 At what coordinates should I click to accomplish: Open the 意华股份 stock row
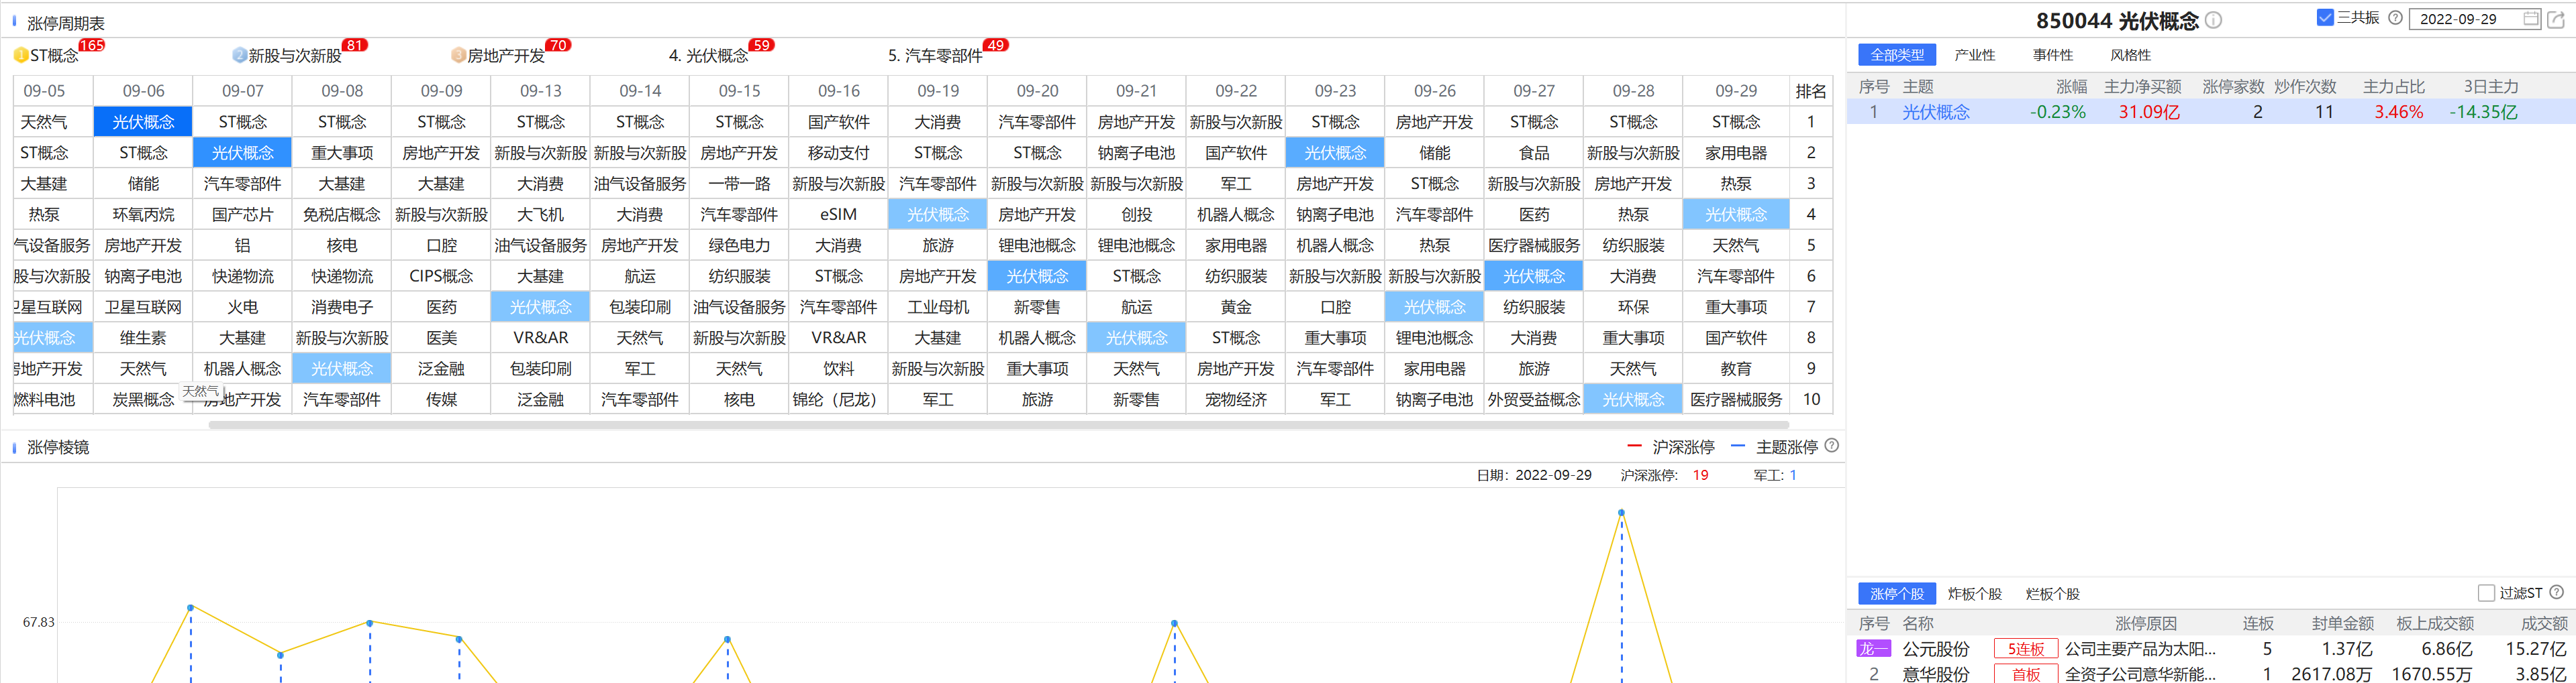pos(2211,674)
